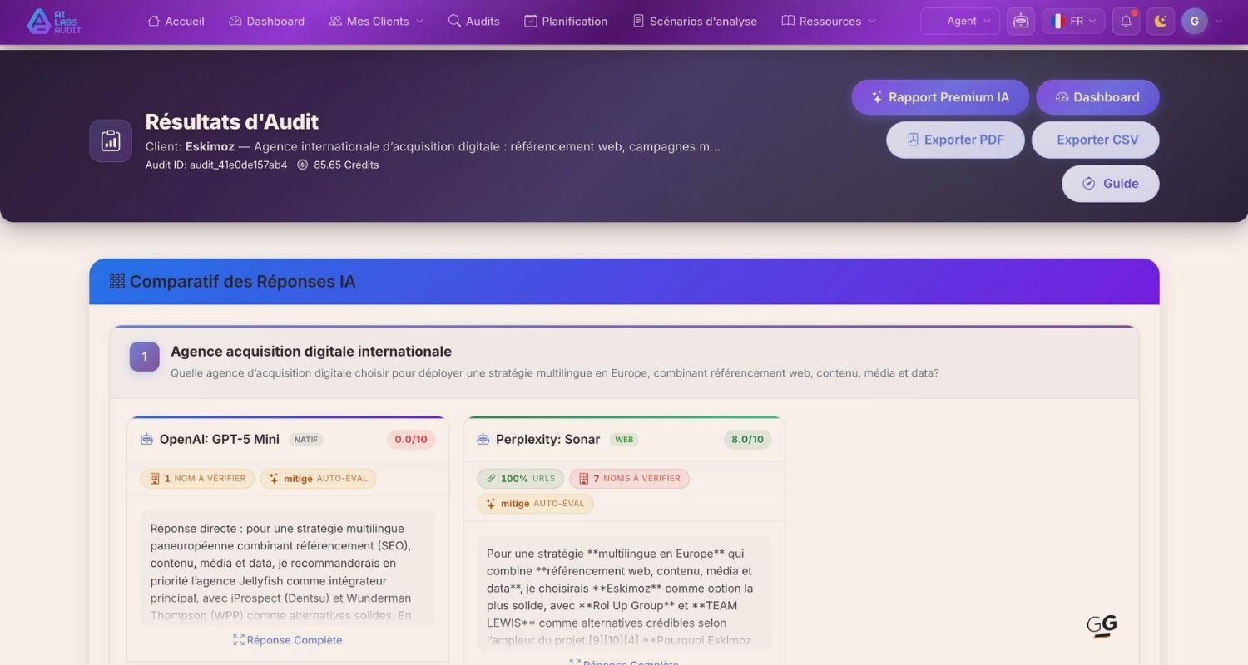
Task: Click the G user avatar
Action: pyautogui.click(x=1195, y=21)
